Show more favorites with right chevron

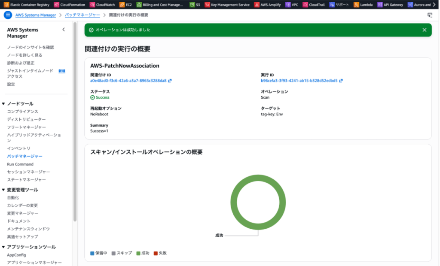click(x=434, y=4)
